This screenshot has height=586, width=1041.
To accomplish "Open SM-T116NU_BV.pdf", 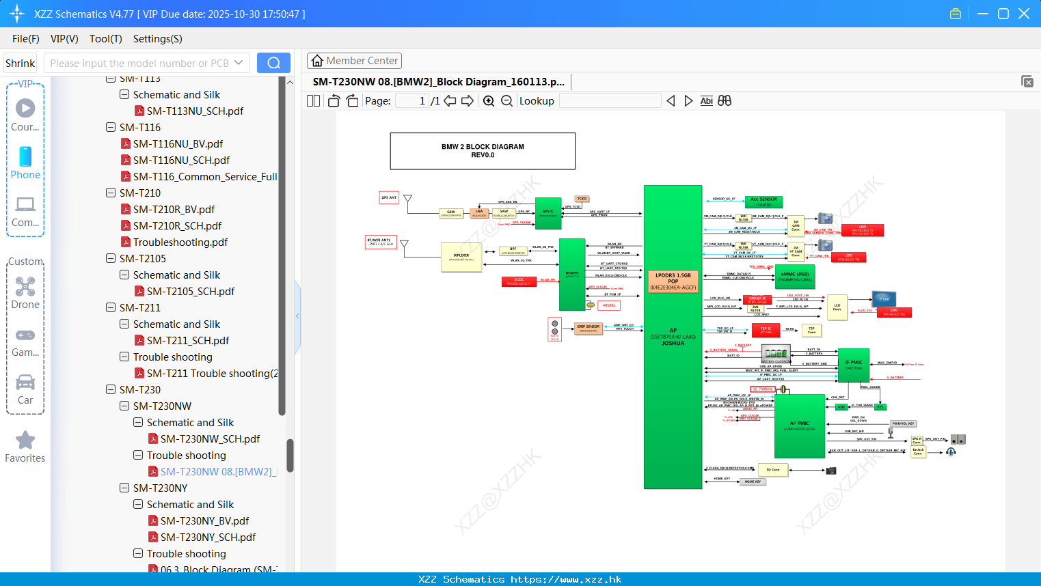I will point(178,143).
